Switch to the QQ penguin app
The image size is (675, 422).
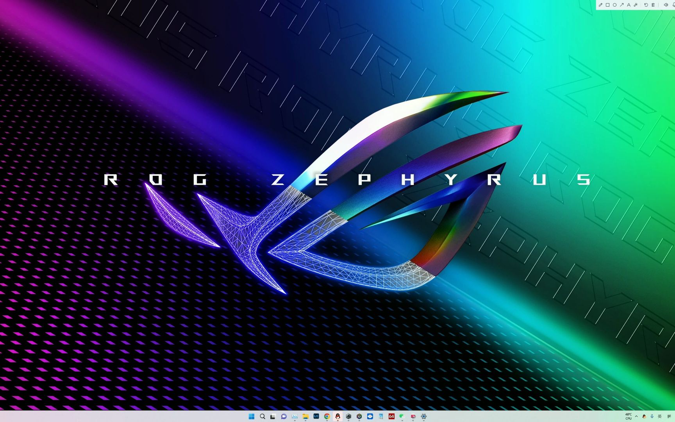coord(337,417)
